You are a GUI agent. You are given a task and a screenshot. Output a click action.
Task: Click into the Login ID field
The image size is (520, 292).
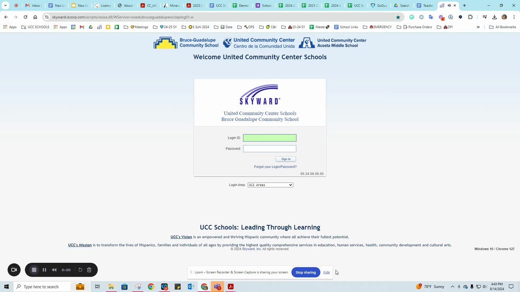pyautogui.click(x=270, y=138)
